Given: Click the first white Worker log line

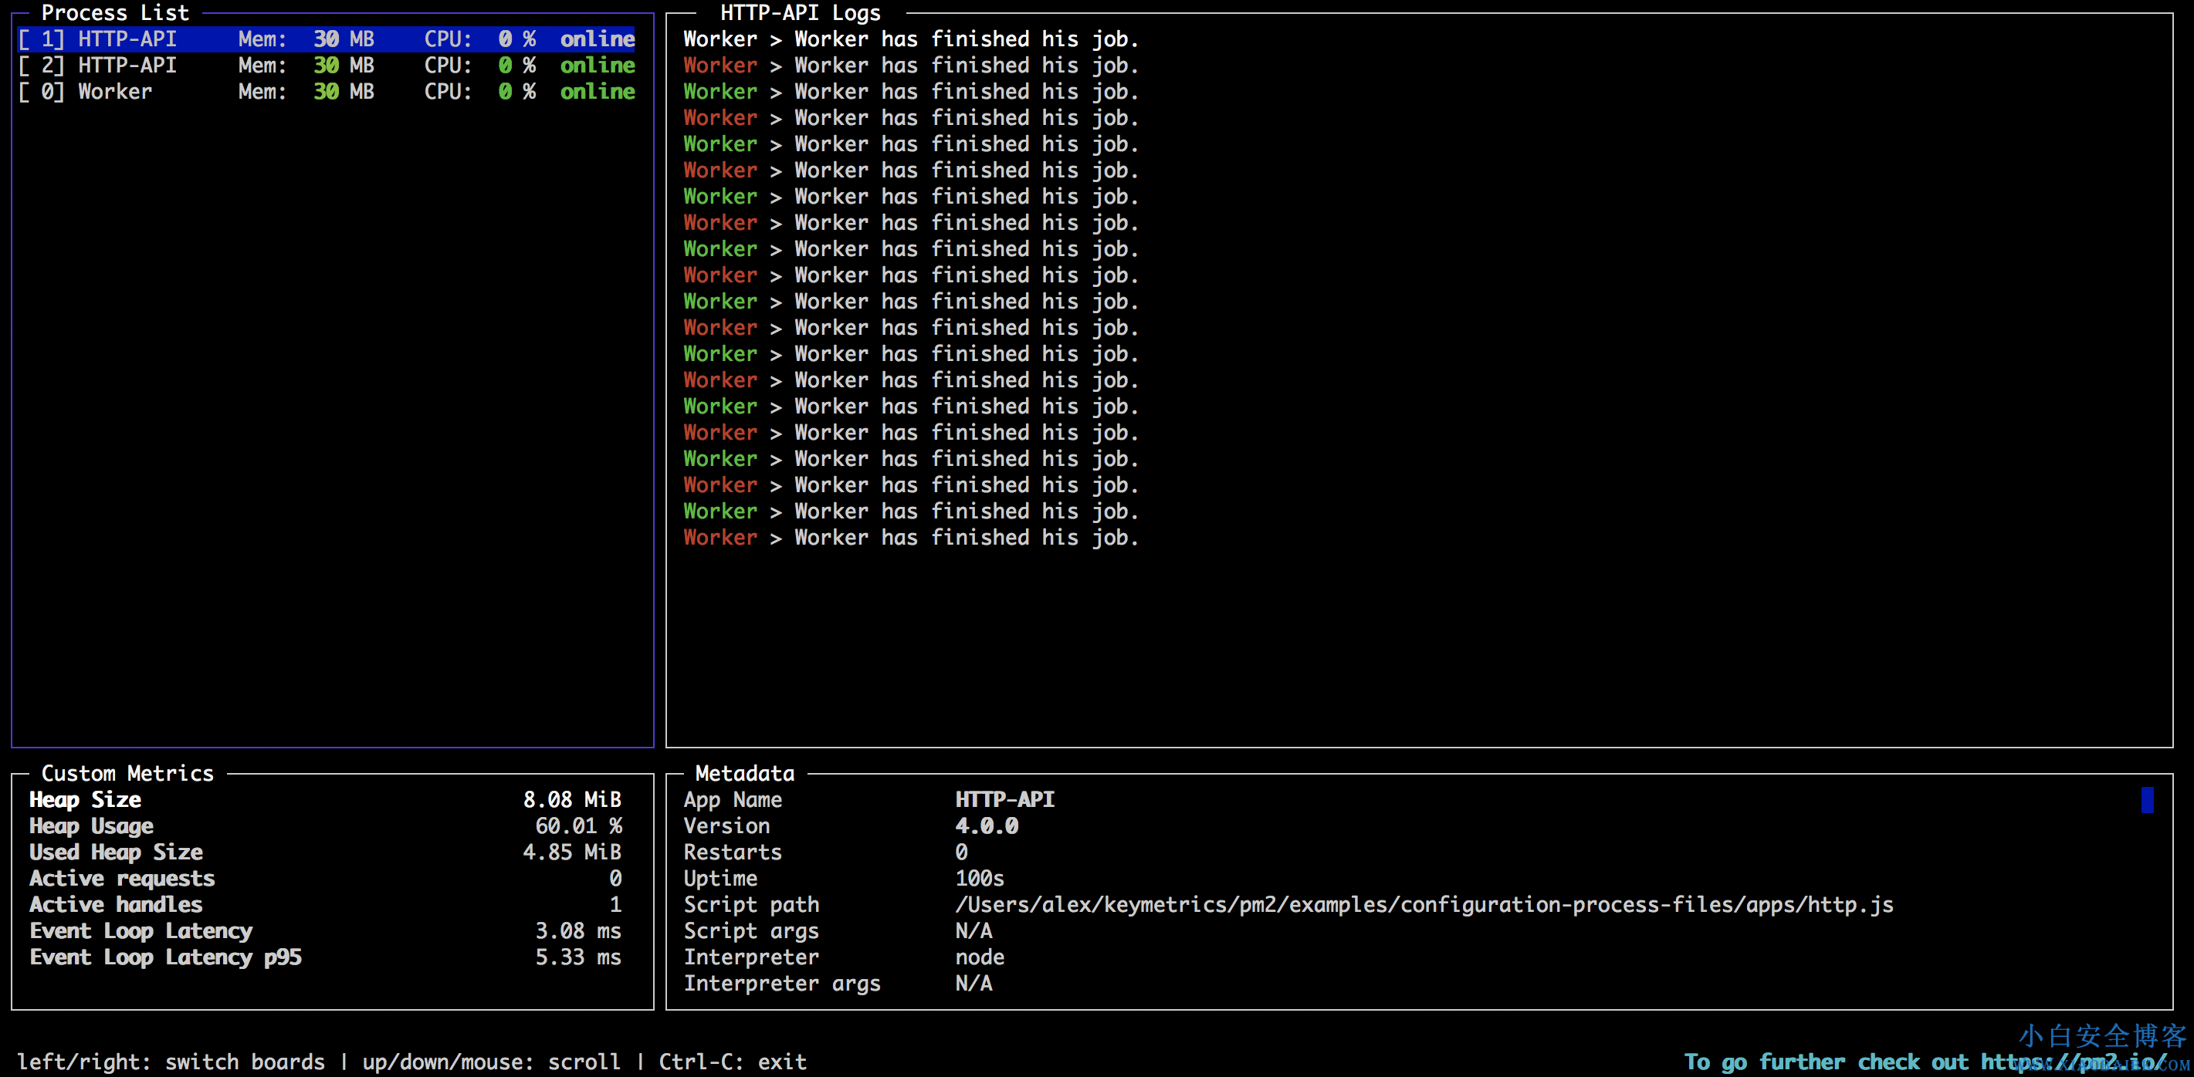Looking at the screenshot, I should click(x=909, y=39).
